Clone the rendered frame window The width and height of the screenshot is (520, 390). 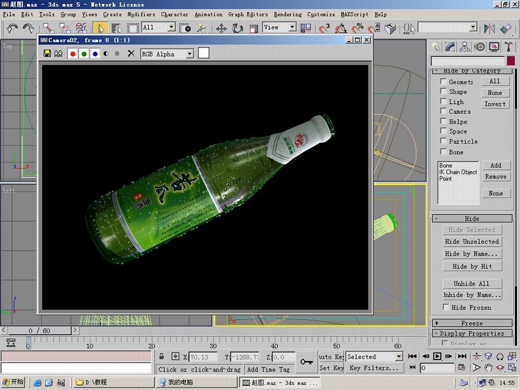pyautogui.click(x=58, y=53)
